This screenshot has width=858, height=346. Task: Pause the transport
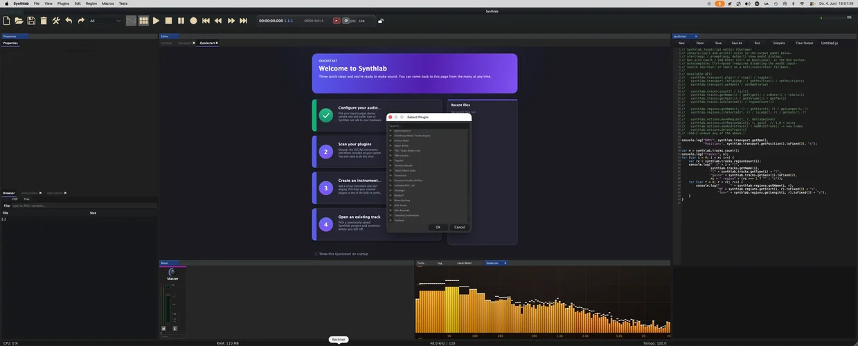tap(181, 21)
